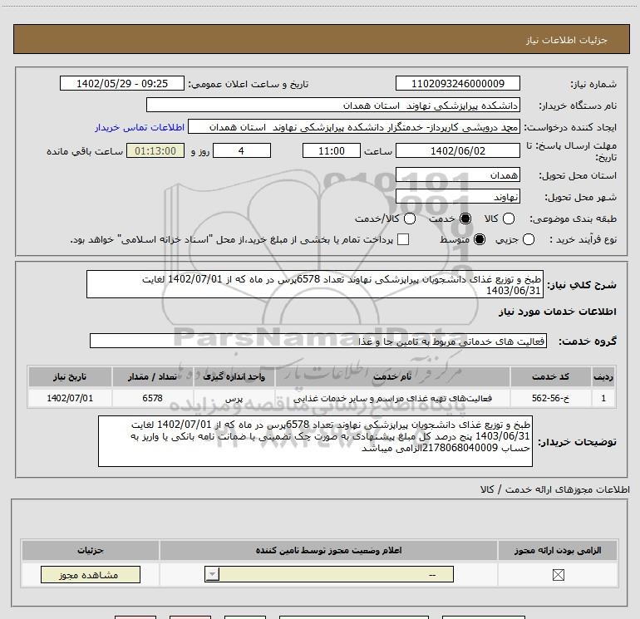This screenshot has height=619, width=640.
Task: Toggle the الزامی بودن ارائه مجوز checkbox
Action: click(558, 575)
